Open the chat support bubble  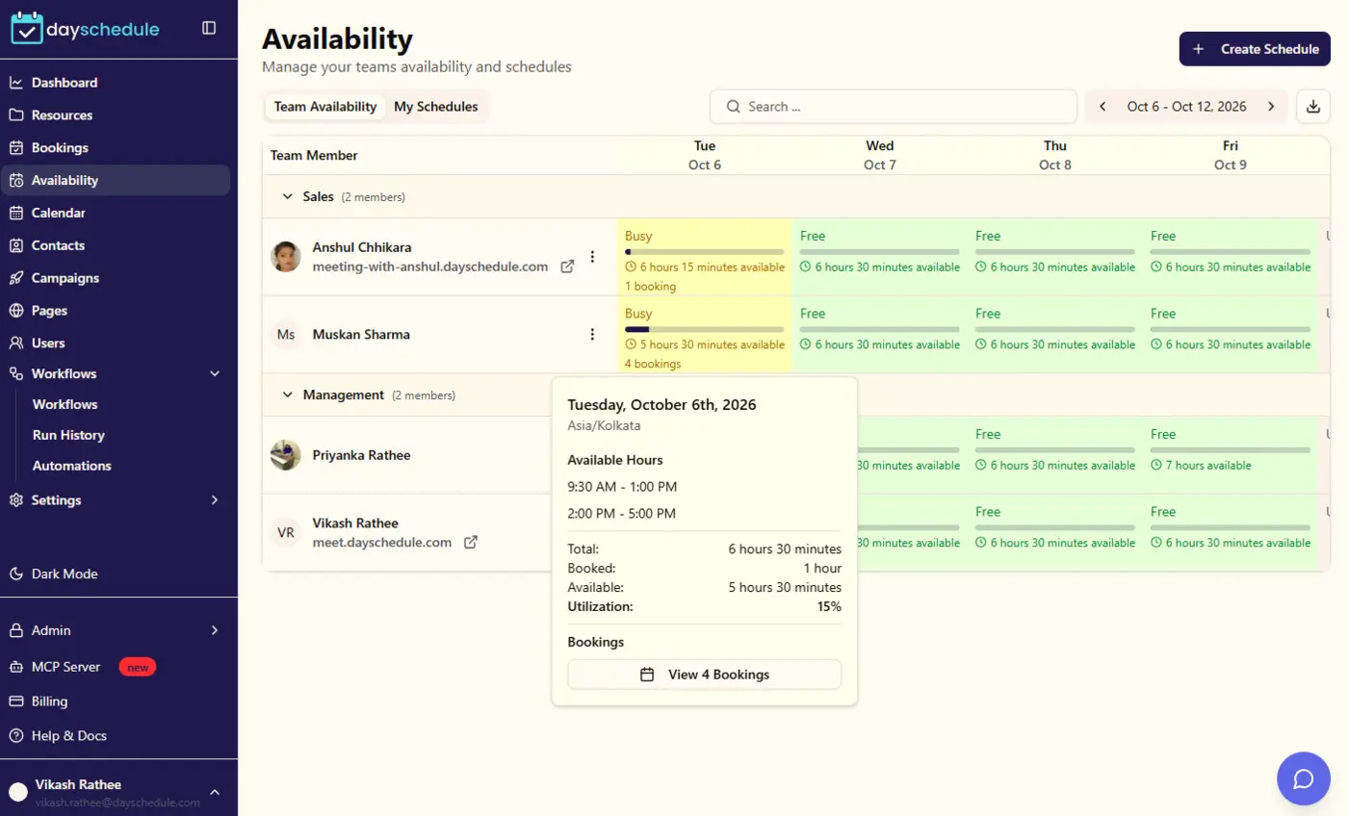tap(1304, 778)
